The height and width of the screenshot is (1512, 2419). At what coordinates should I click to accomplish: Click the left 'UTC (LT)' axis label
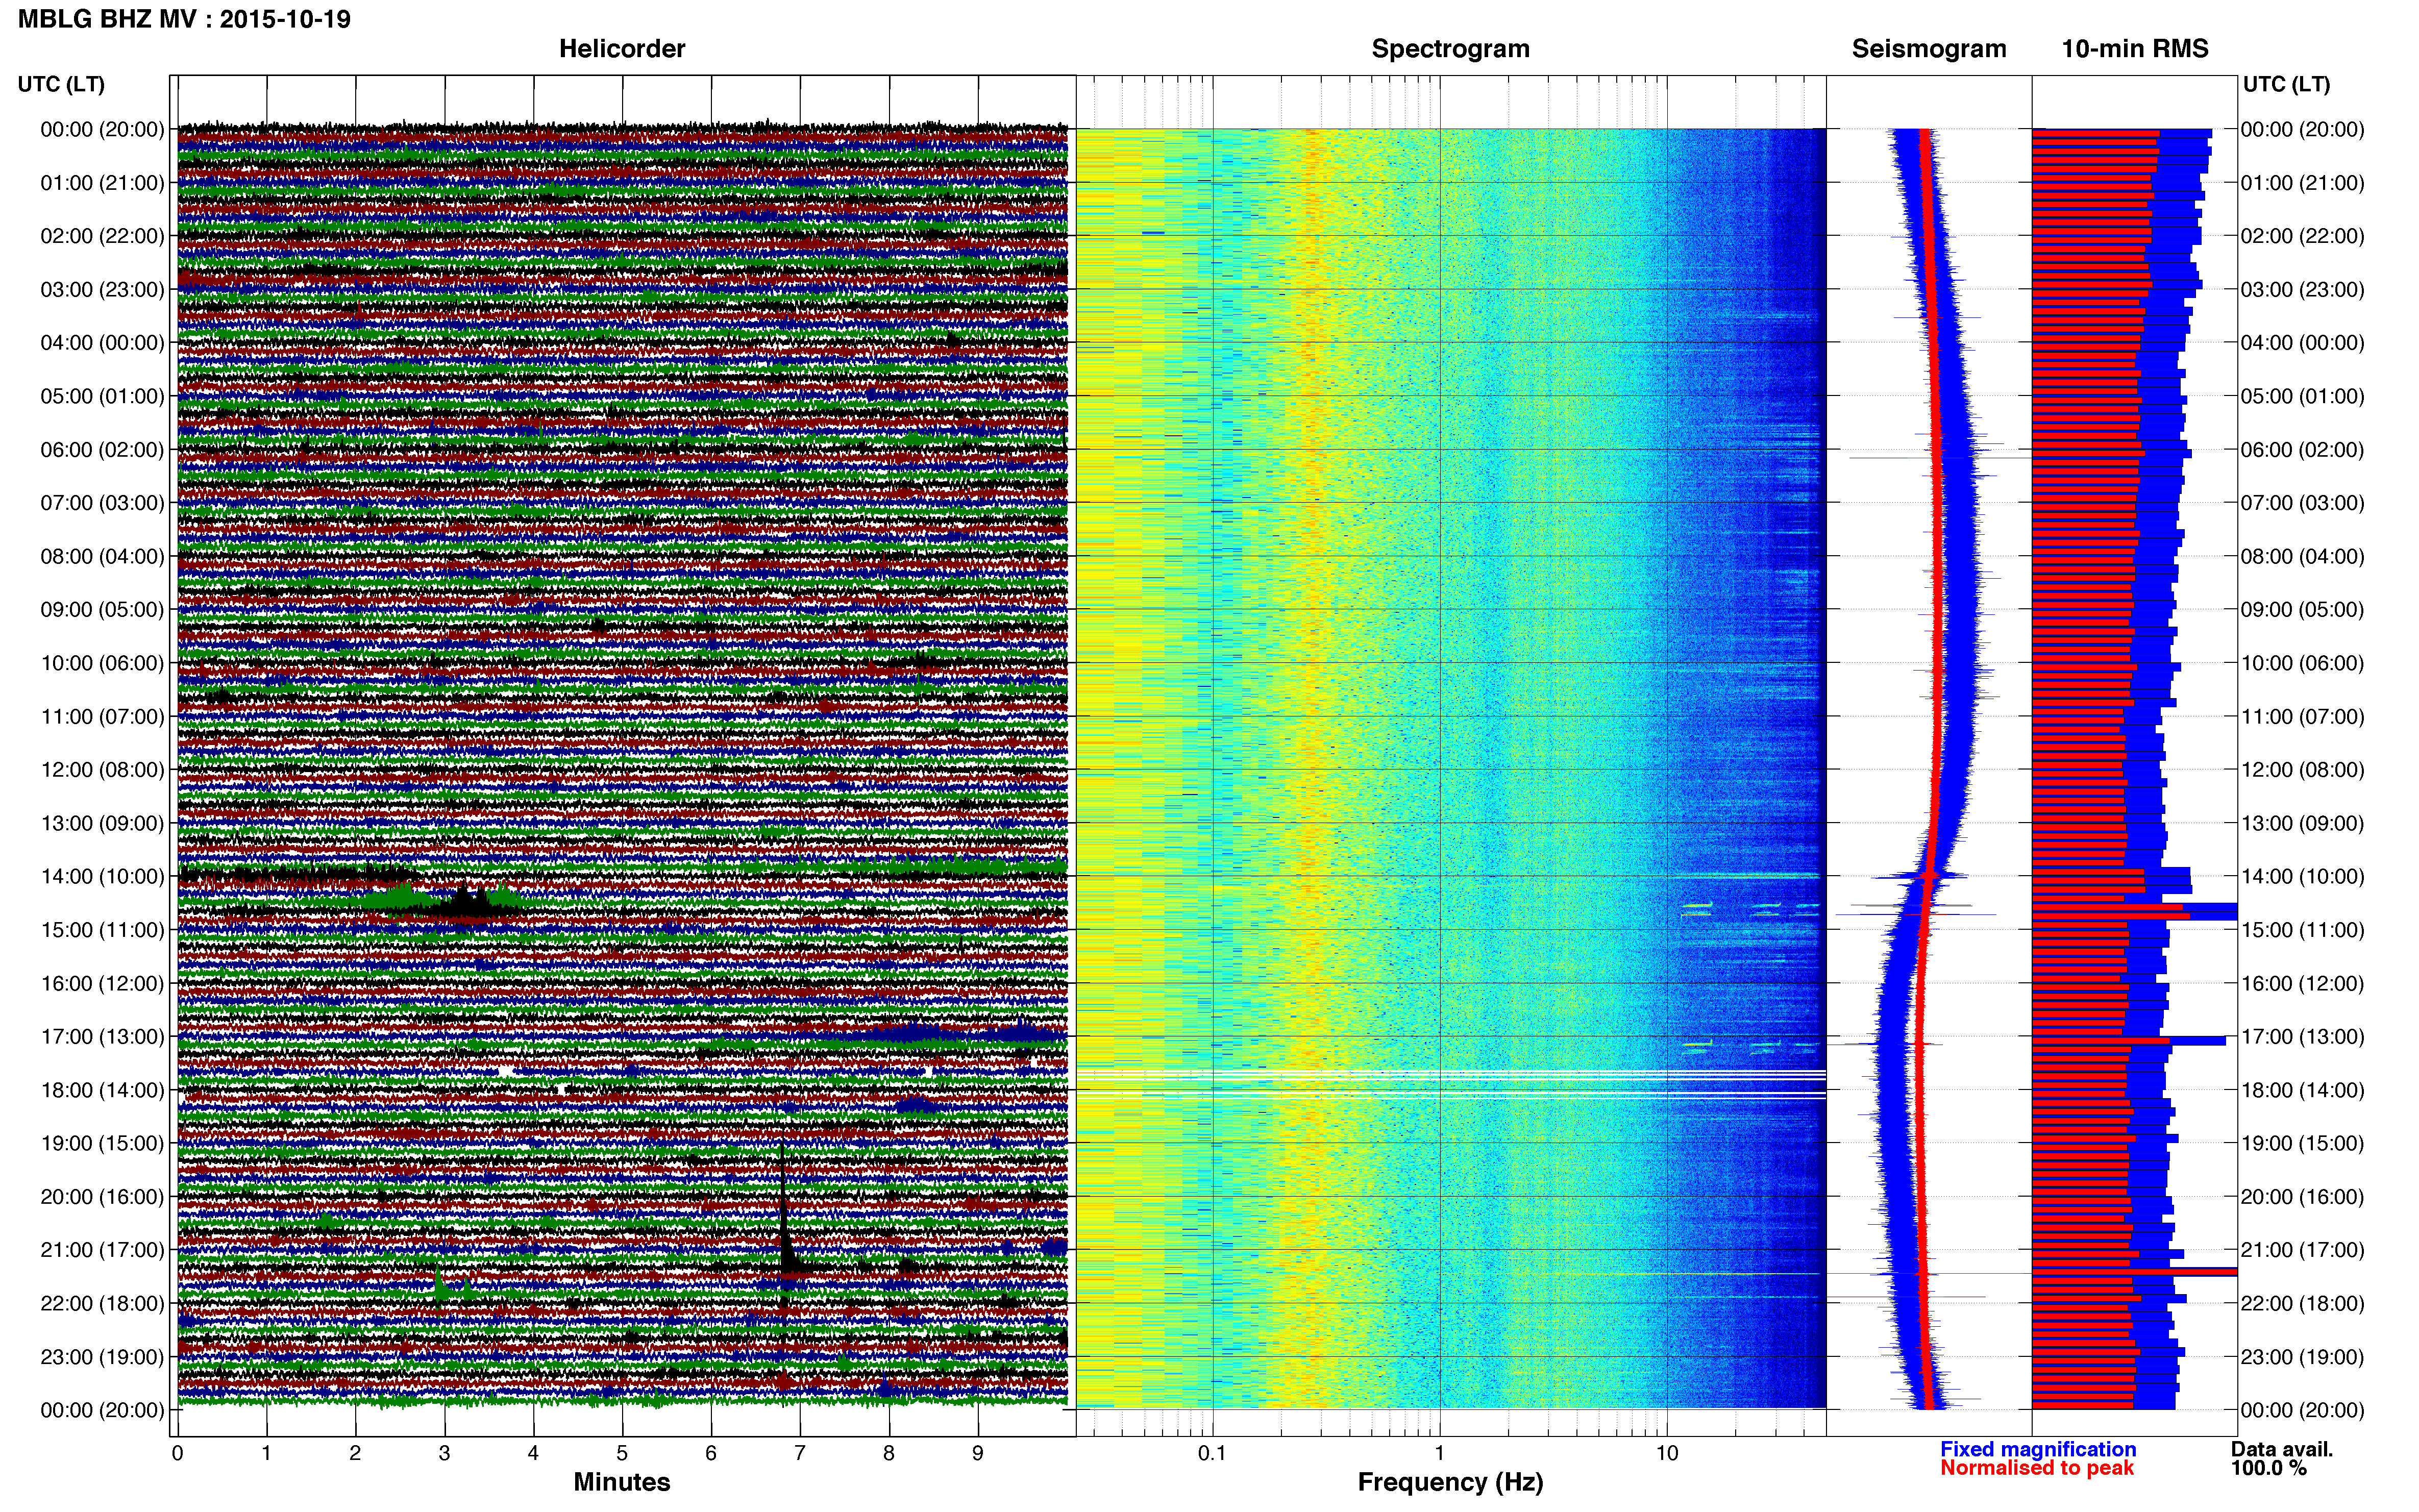point(61,84)
